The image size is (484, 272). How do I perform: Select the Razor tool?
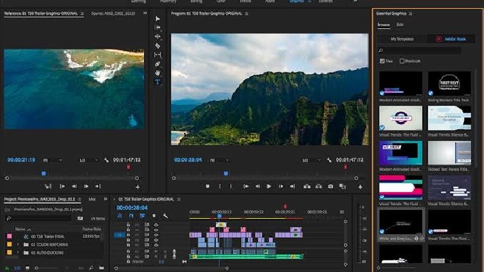click(x=157, y=46)
